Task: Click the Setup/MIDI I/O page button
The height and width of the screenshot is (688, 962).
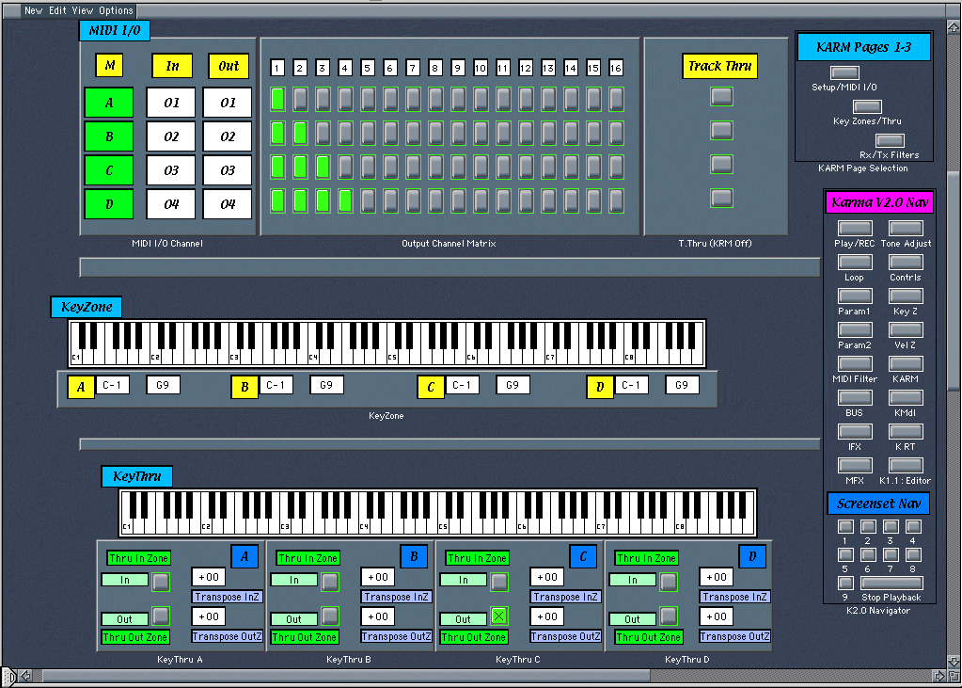Action: pos(844,72)
